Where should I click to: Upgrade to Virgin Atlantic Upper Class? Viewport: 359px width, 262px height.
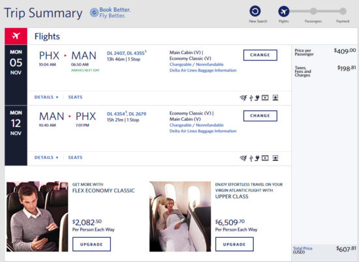pos(234,244)
